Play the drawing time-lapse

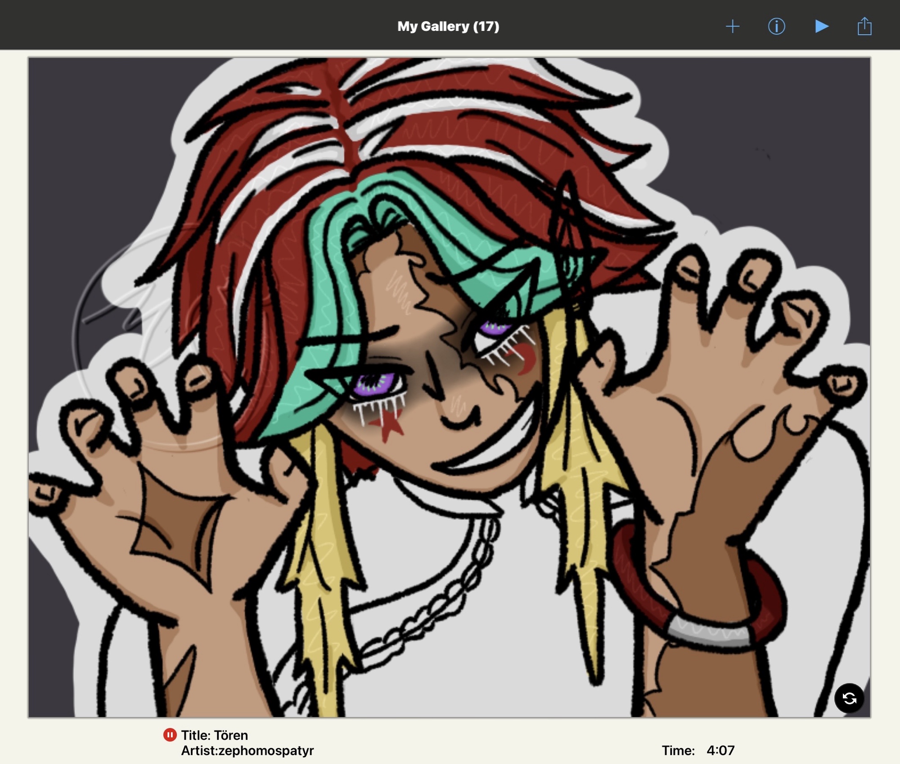(821, 27)
